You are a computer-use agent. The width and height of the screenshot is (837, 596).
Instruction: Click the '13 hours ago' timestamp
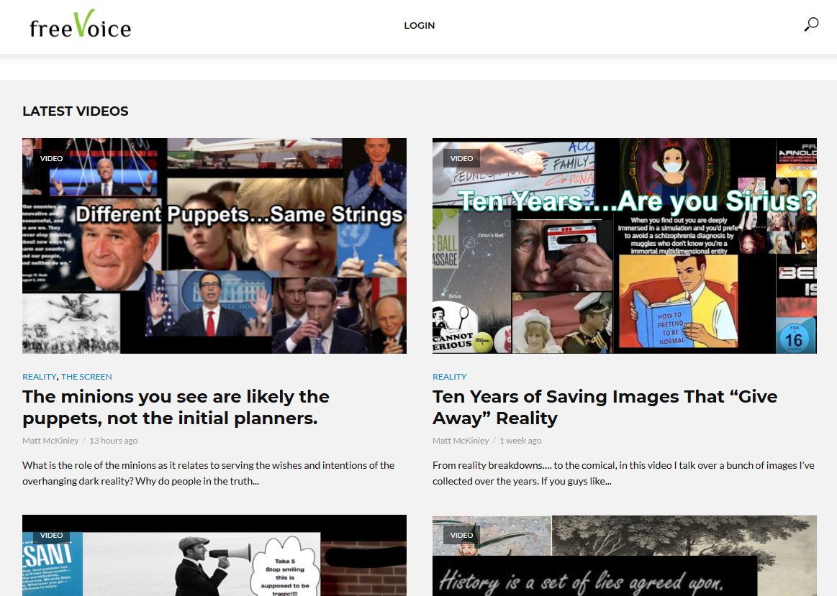tap(113, 441)
